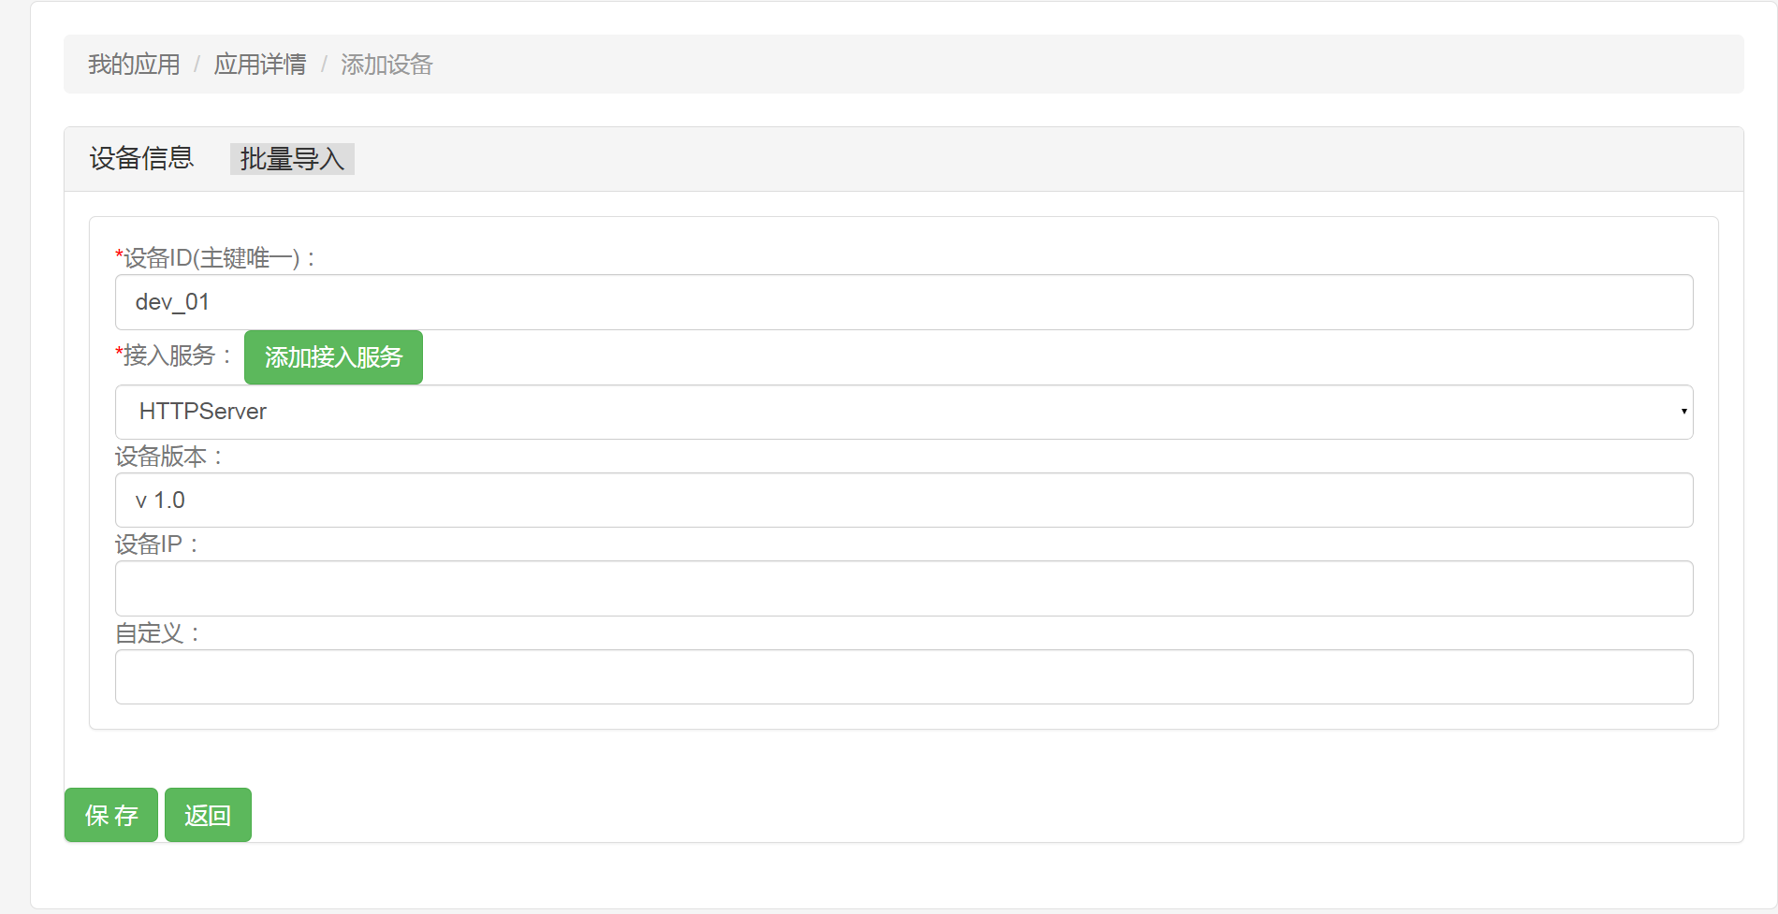Focus the 设备ID field containing dev_01
The image size is (1778, 914).
pos(903,302)
